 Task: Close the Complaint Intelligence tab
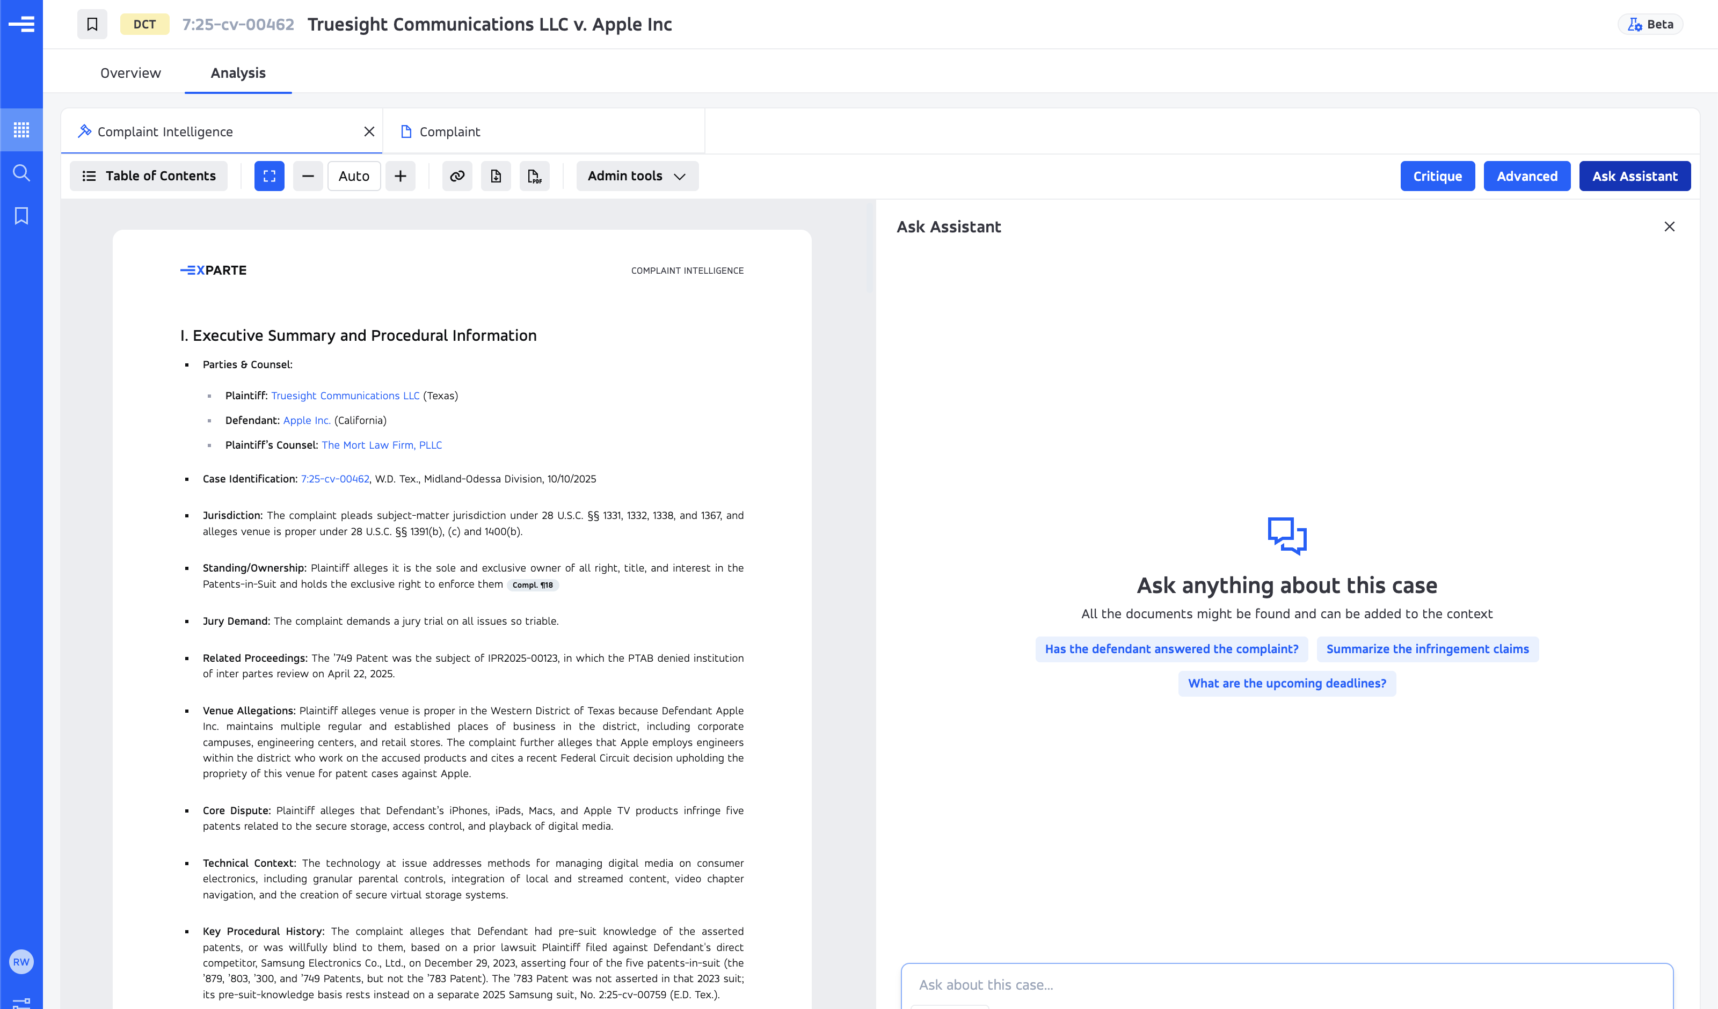pyautogui.click(x=369, y=131)
